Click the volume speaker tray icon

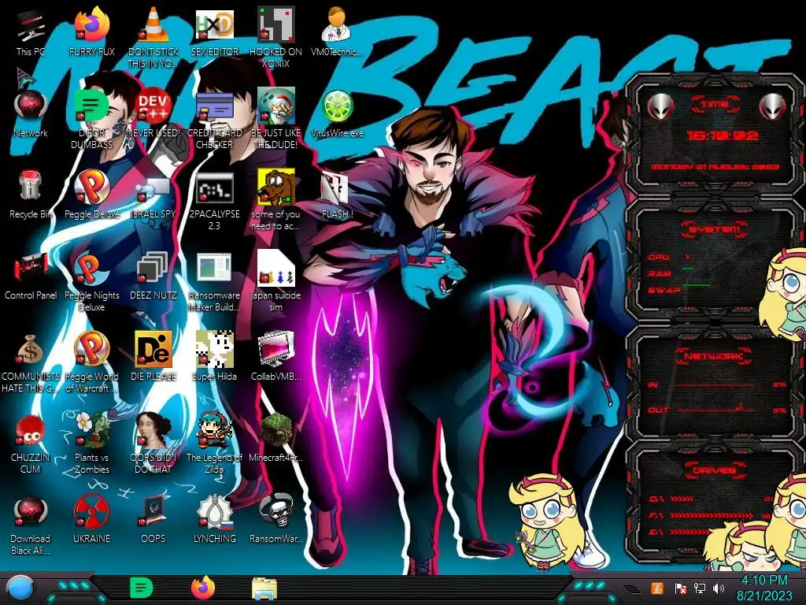pyautogui.click(x=718, y=588)
